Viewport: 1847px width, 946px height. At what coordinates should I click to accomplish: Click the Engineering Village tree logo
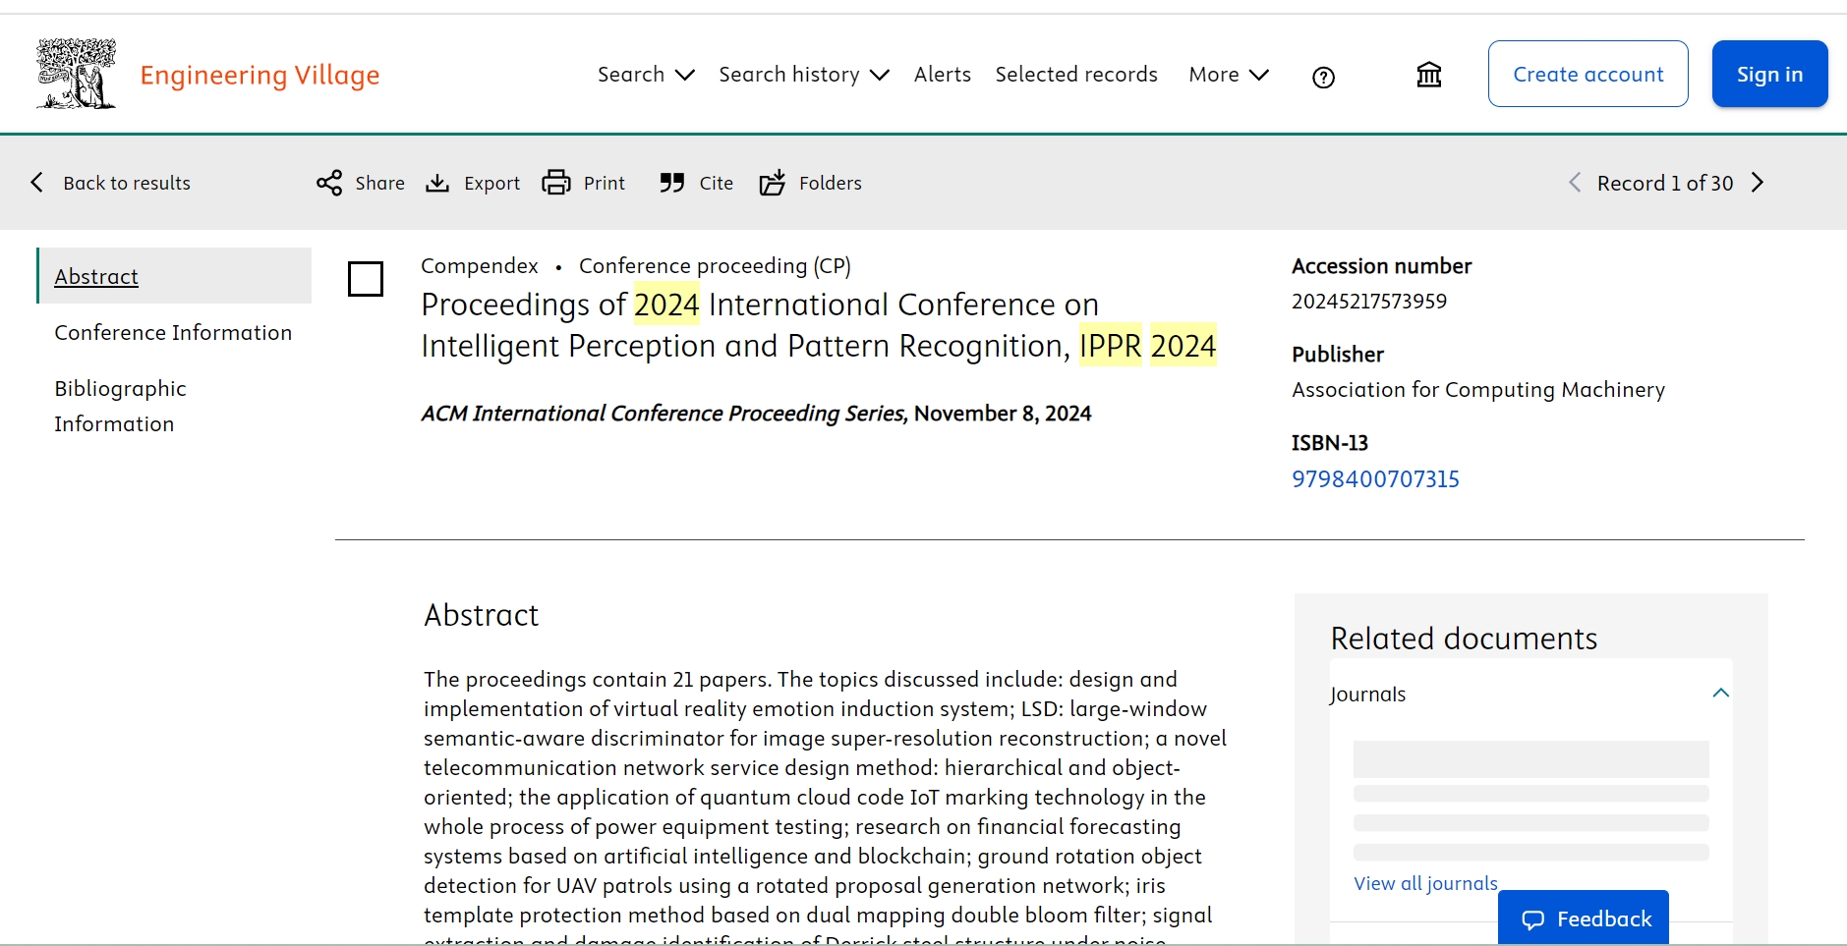(x=77, y=74)
